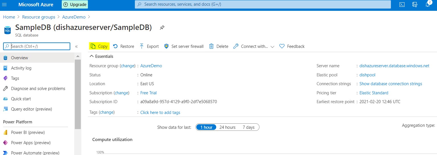Open dishpool elastic pool link

coord(367,75)
